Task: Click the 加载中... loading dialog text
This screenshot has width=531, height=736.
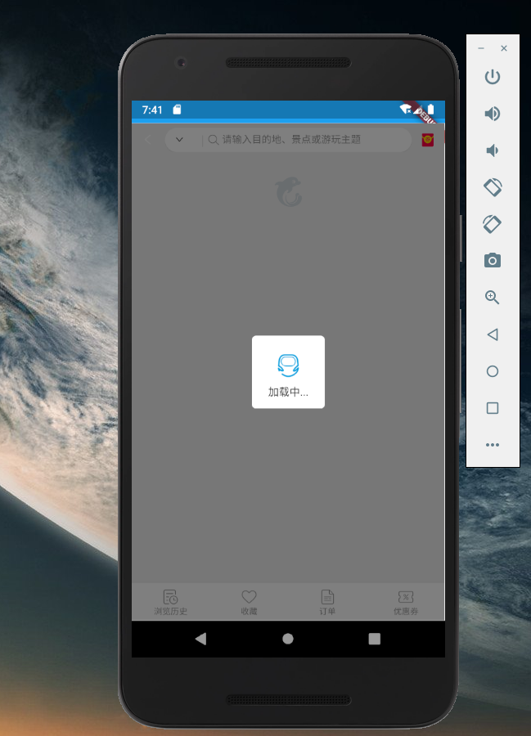Action: click(288, 392)
